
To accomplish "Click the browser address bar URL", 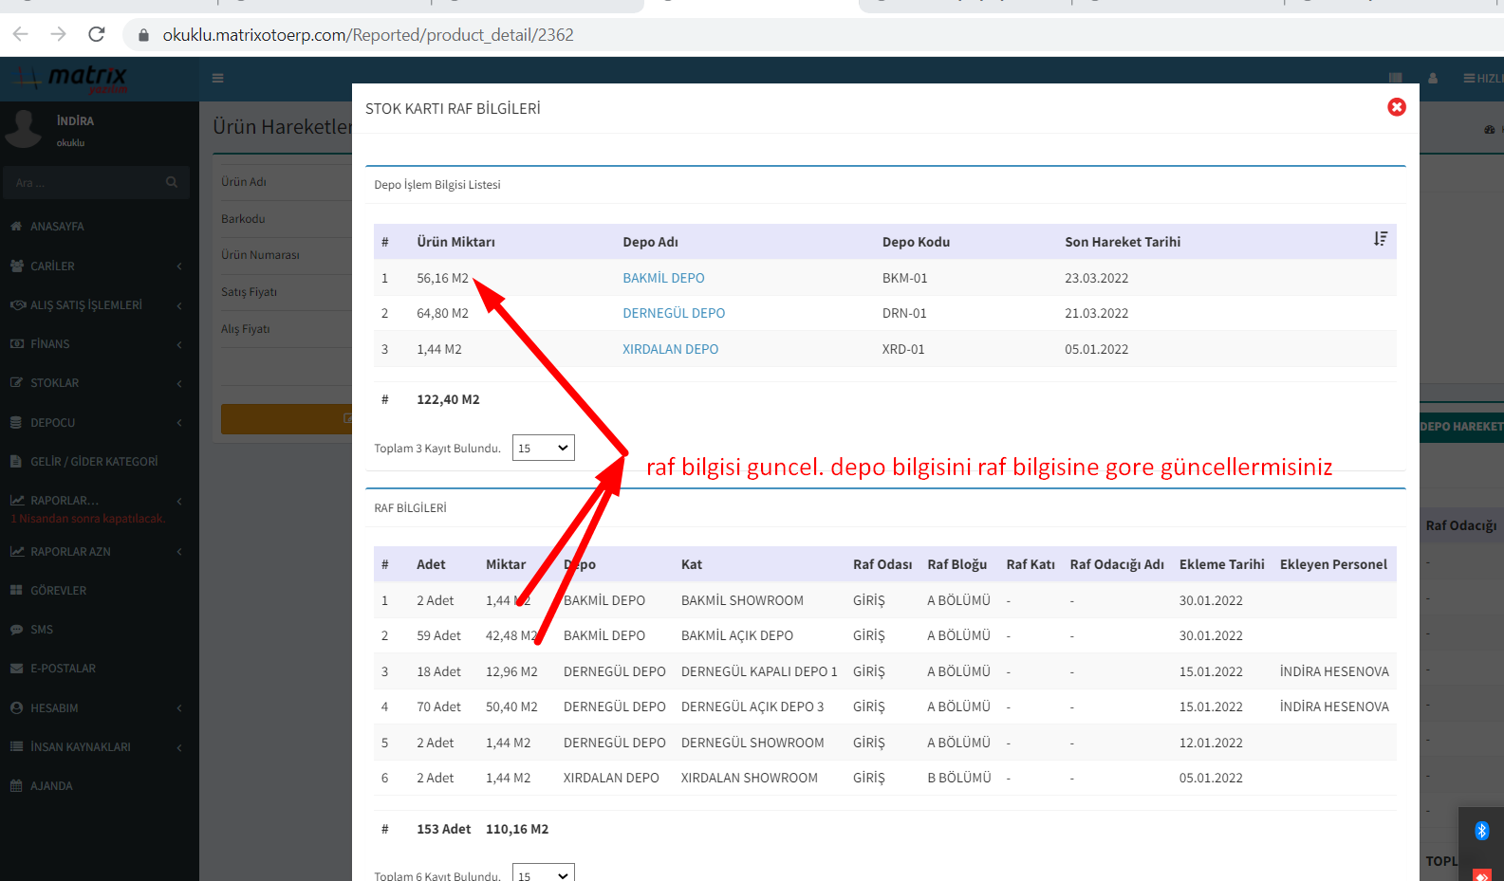I will coord(368,35).
